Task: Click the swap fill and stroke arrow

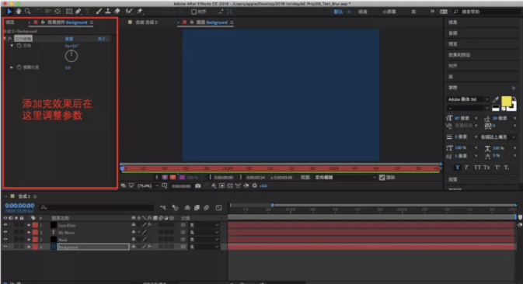Action: pyautogui.click(x=514, y=99)
